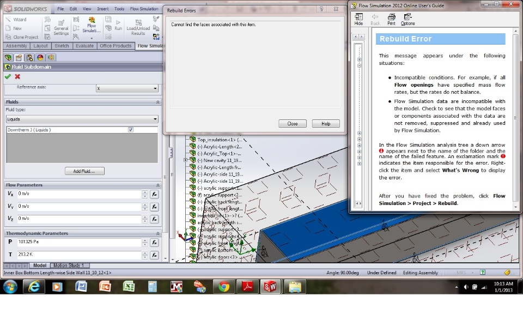Click the status bar help question icon
This screenshot has height=331, width=523.
pyautogui.click(x=482, y=273)
